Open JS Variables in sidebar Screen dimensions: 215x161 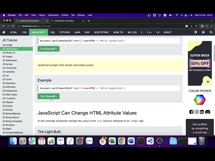click(16, 72)
